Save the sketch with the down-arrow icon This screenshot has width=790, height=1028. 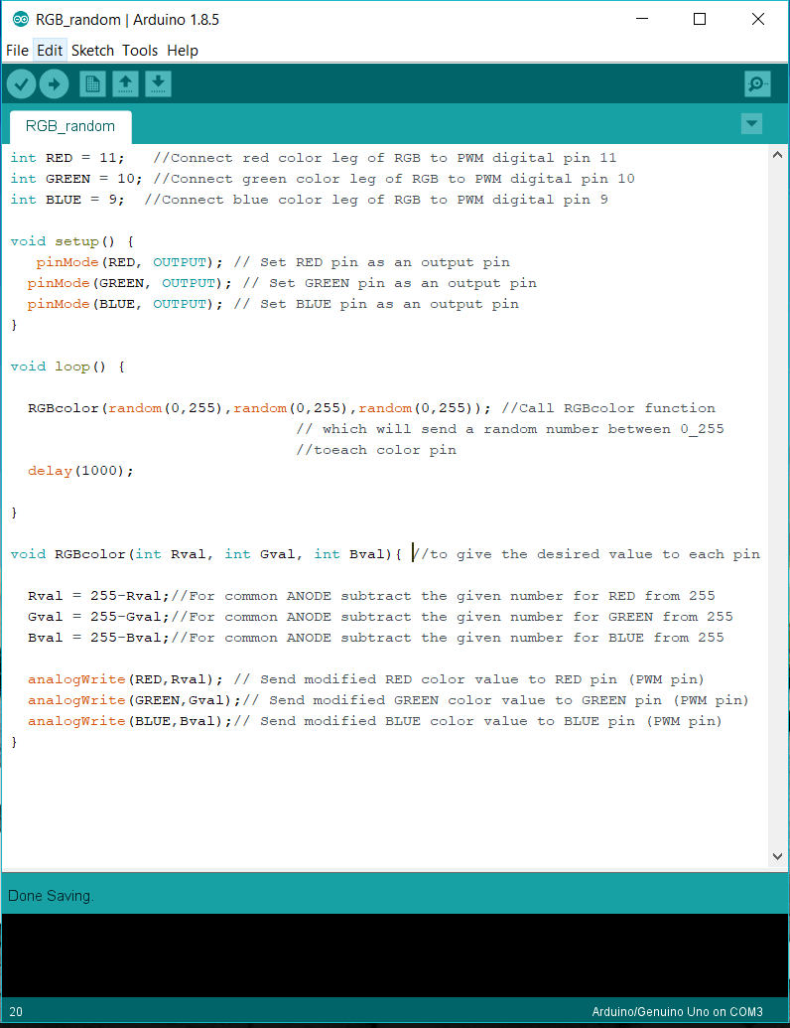point(158,83)
